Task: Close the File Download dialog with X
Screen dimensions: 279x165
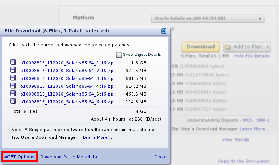Action: (163, 31)
